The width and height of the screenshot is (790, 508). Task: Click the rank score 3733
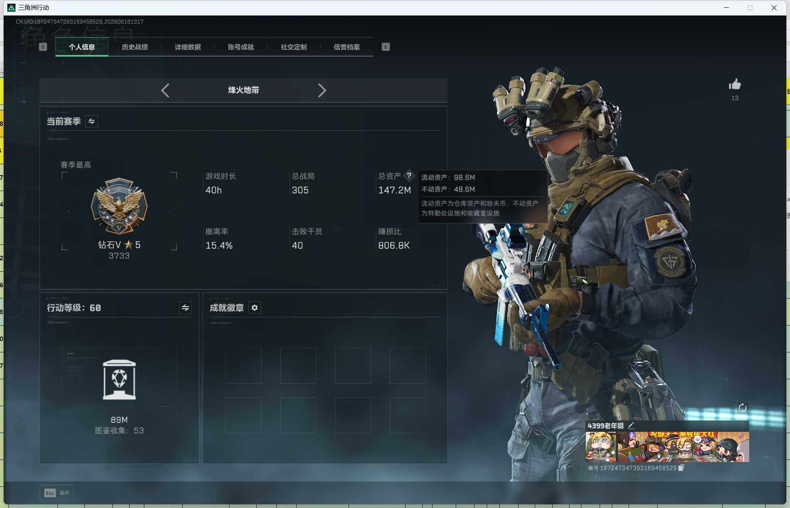pyautogui.click(x=119, y=256)
